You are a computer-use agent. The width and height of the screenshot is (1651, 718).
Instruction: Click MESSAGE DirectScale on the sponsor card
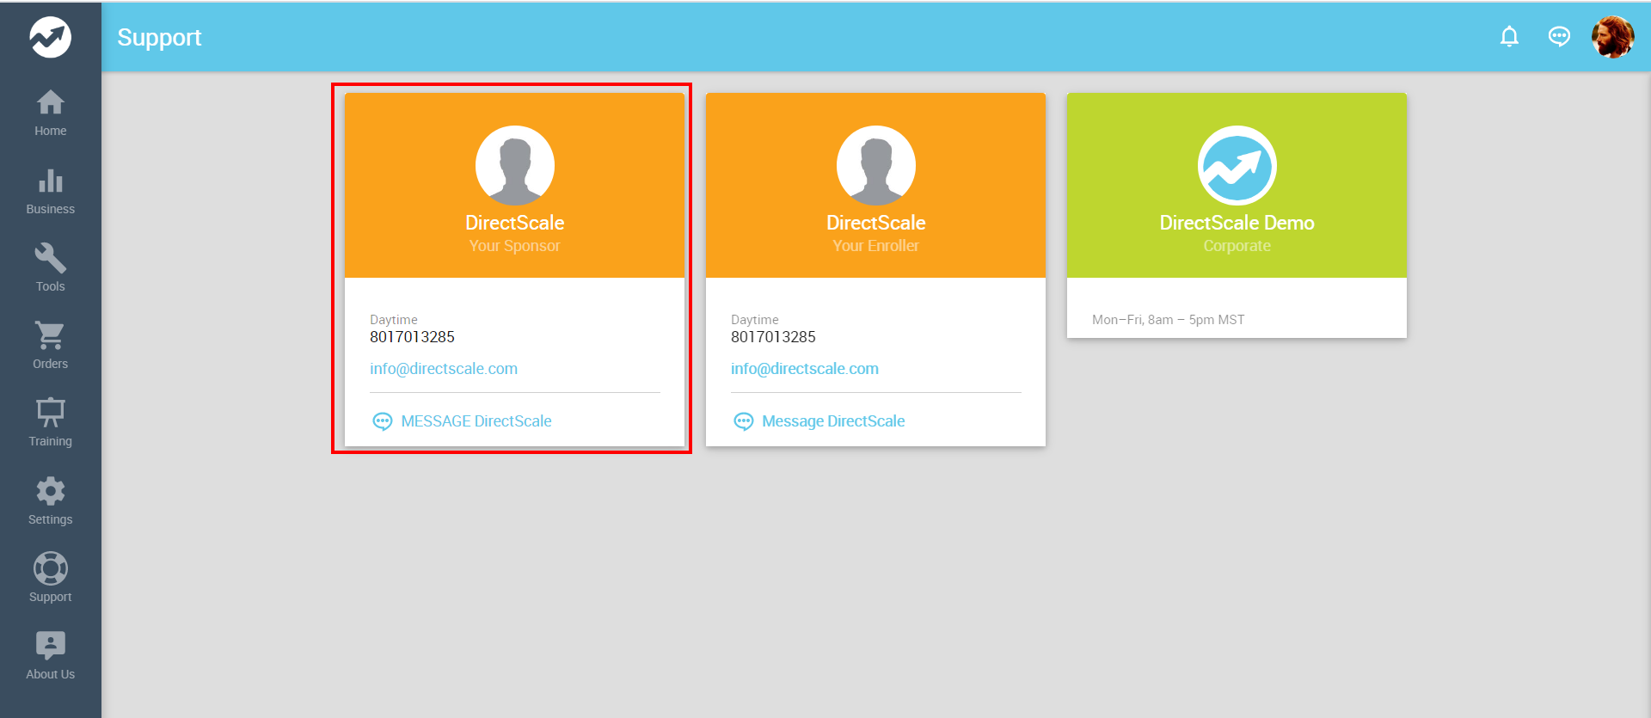tap(476, 421)
